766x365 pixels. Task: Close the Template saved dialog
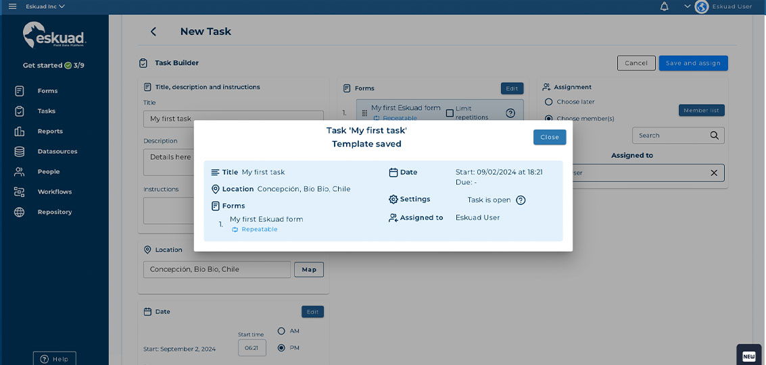[549, 137]
